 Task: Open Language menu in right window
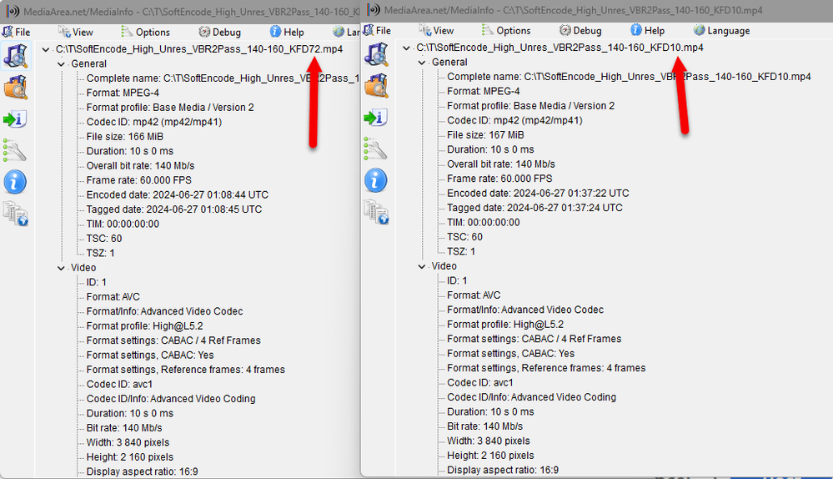click(721, 31)
